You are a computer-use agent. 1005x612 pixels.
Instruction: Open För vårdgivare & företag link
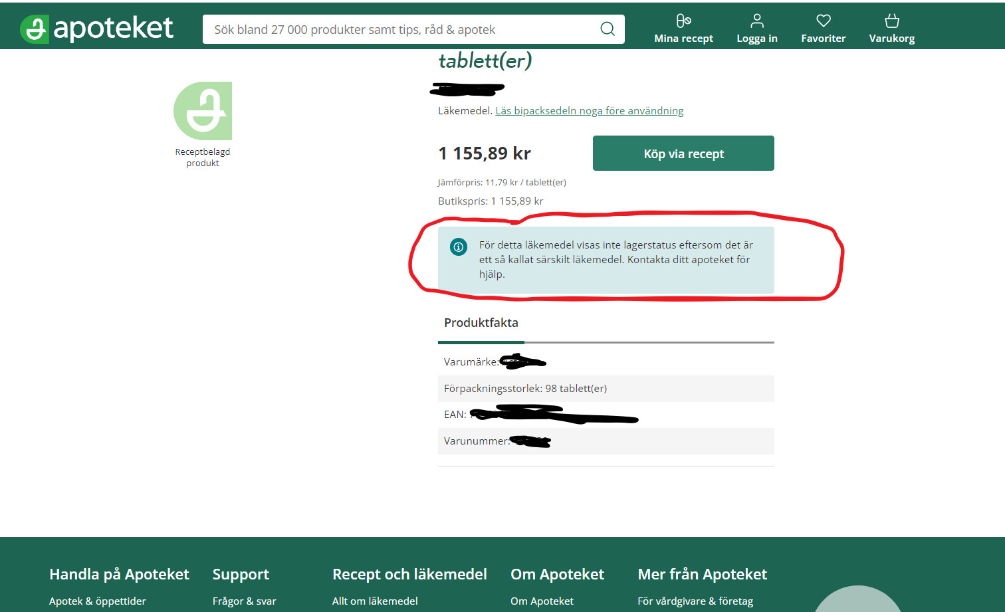695,601
